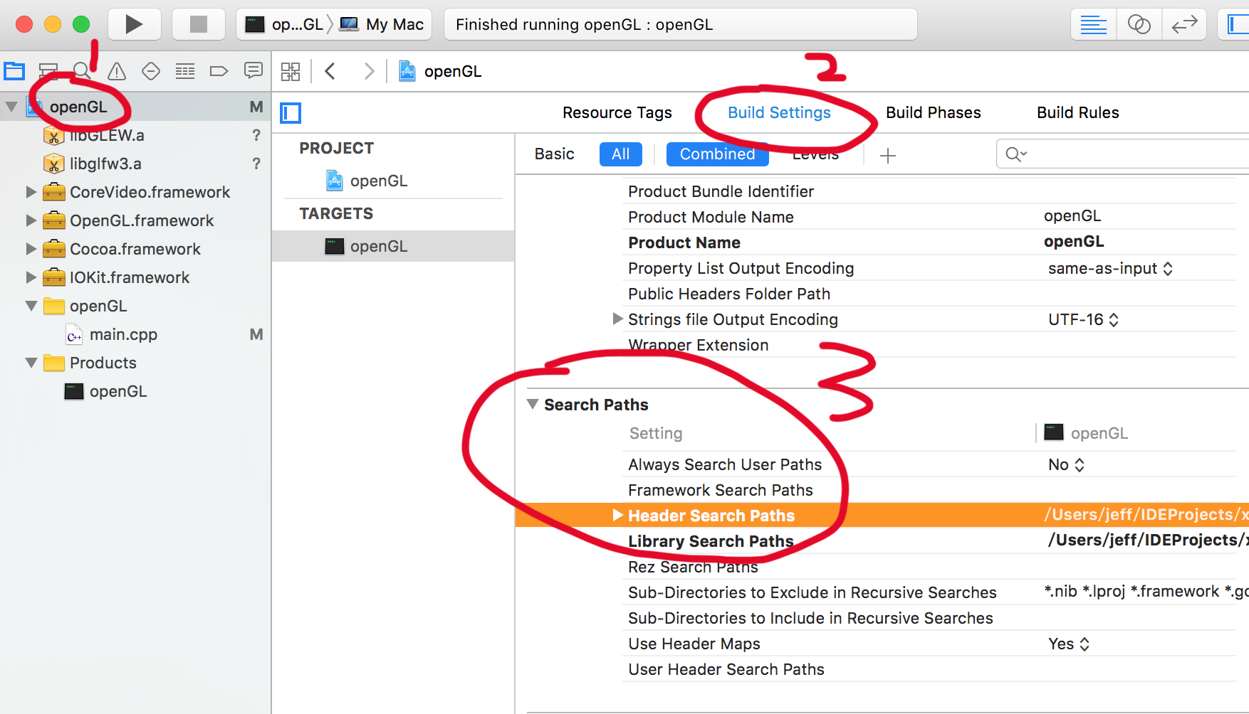This screenshot has width=1249, height=714.
Task: Select Product Module Name row
Action: pos(882,217)
